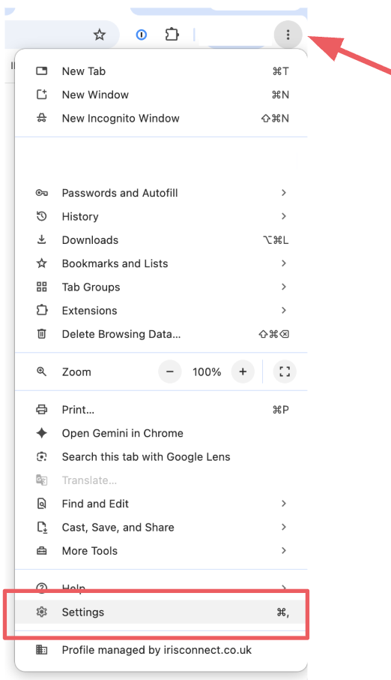Expand the Extensions submenu chevron
Image resolution: width=391 pixels, height=680 pixels.
click(x=284, y=310)
